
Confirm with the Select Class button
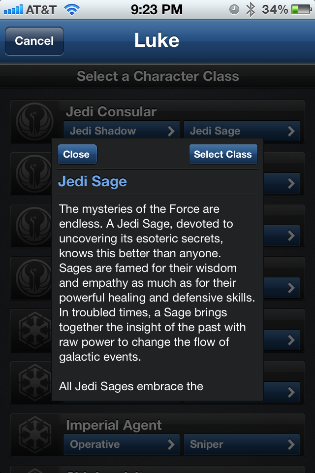click(x=223, y=154)
